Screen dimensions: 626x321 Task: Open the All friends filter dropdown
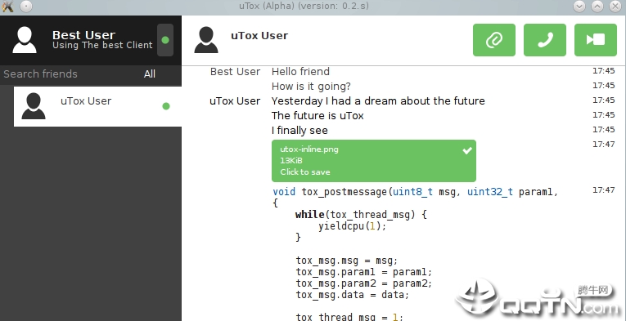(150, 74)
